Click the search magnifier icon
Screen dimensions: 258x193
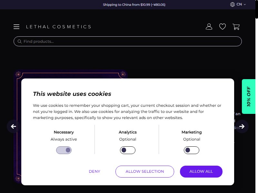pos(20,41)
